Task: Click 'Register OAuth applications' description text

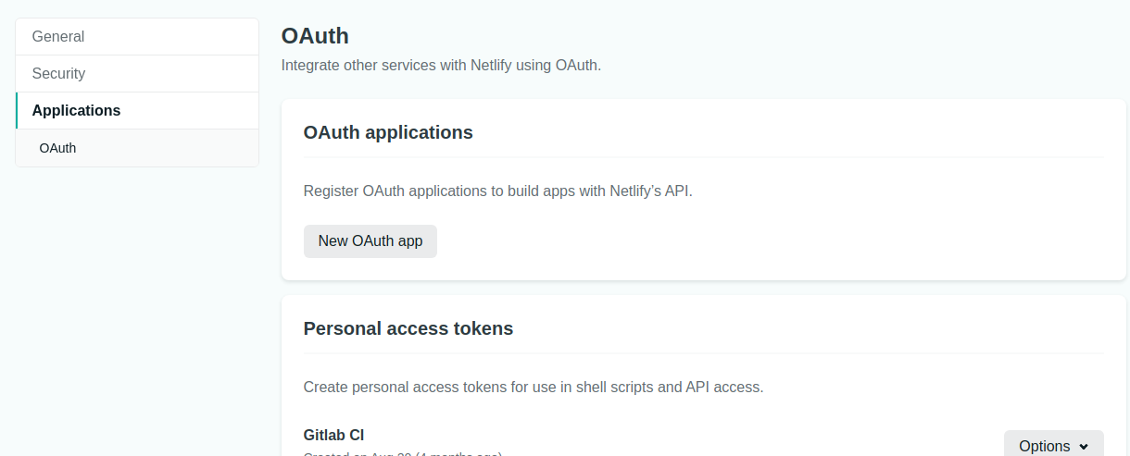Action: [498, 191]
